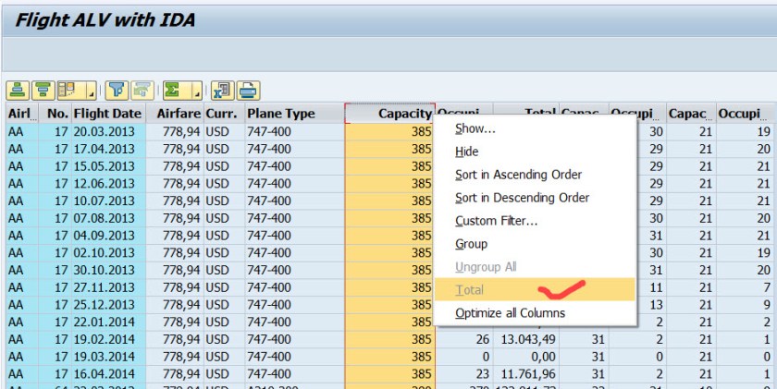The width and height of the screenshot is (777, 389).
Task: Choose Show... from the context menu
Action: tap(475, 128)
